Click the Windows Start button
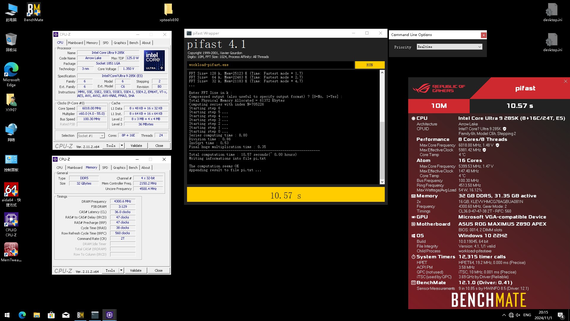Viewport: 570px width, 321px height. 7,315
